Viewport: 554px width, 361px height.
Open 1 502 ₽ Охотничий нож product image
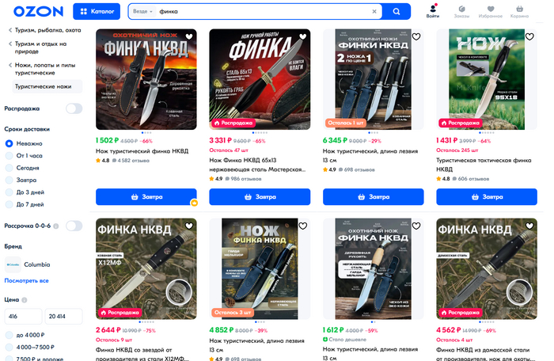146,79
